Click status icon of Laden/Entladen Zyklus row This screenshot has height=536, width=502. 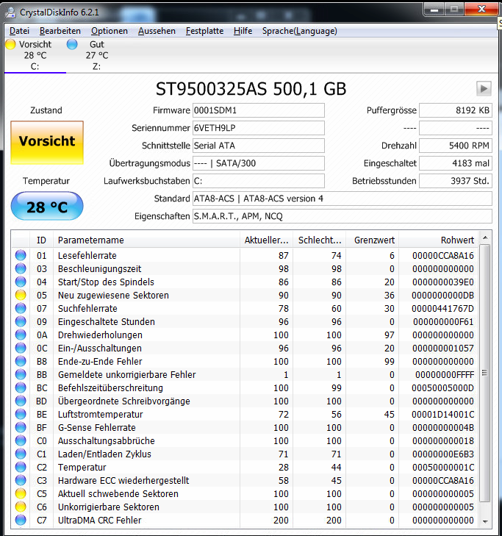click(x=21, y=454)
